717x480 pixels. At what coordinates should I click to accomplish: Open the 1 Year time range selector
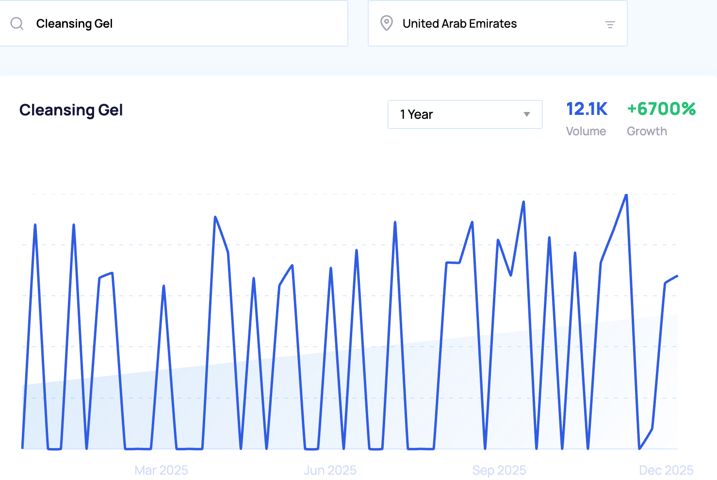[x=464, y=114]
